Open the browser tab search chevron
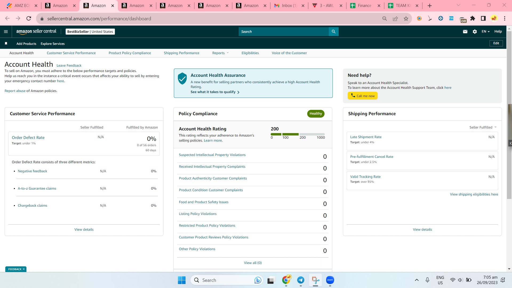 pos(458,5)
